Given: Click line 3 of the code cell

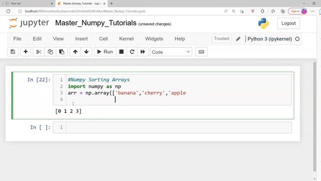Looking at the screenshot, I should point(127,93).
